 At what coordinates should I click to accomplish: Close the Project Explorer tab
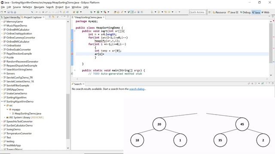pos(43,17)
